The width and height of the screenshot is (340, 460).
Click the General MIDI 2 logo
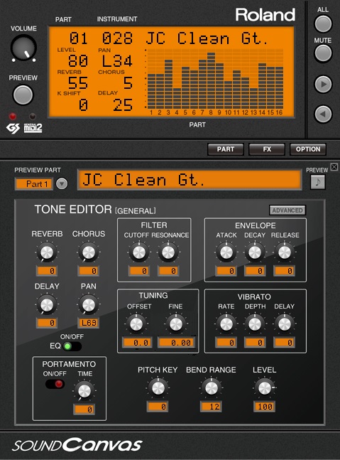[x=33, y=128]
